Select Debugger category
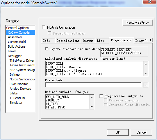Screen dimensions: 157x140 (x=15, y=56)
